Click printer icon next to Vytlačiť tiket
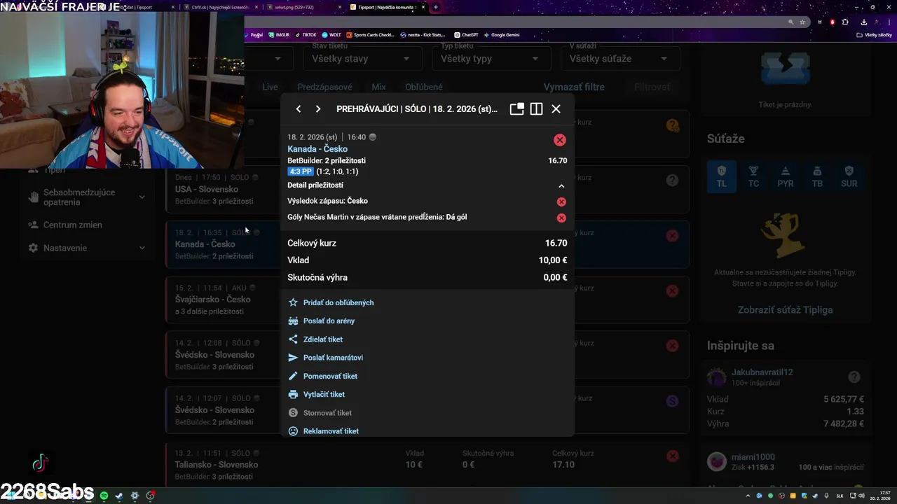Screen dimensions: 897x504 click(x=293, y=394)
